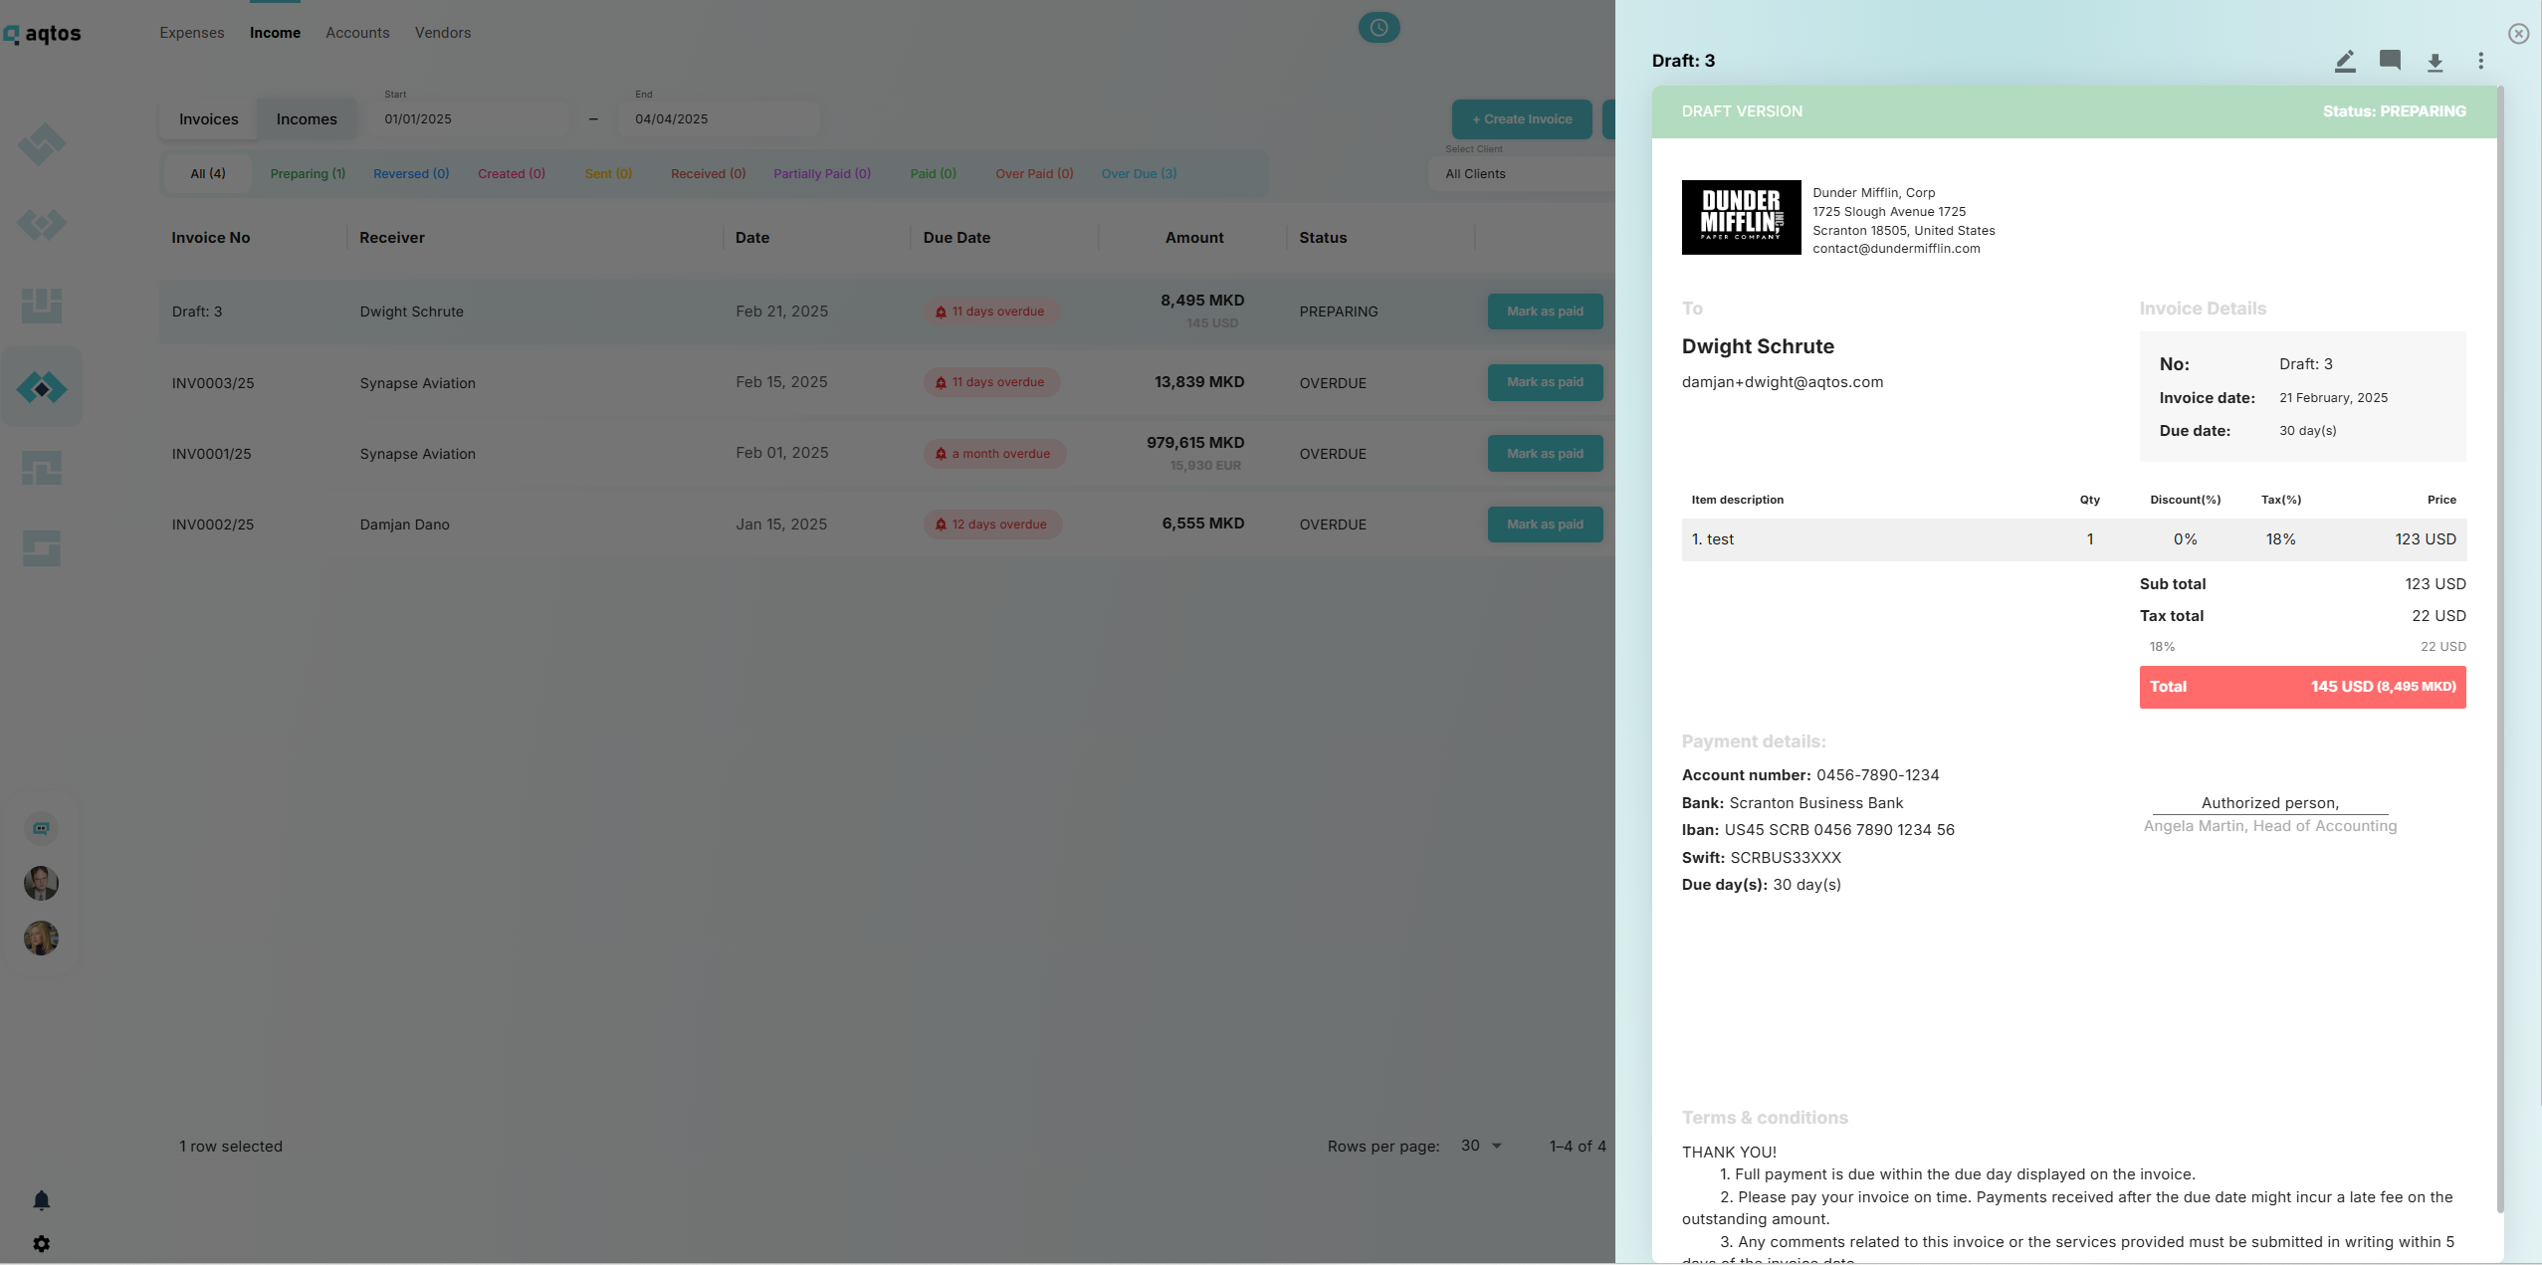Viewport: 2542px width, 1265px height.
Task: Open the comments icon in draft panel
Action: pos(2390,61)
